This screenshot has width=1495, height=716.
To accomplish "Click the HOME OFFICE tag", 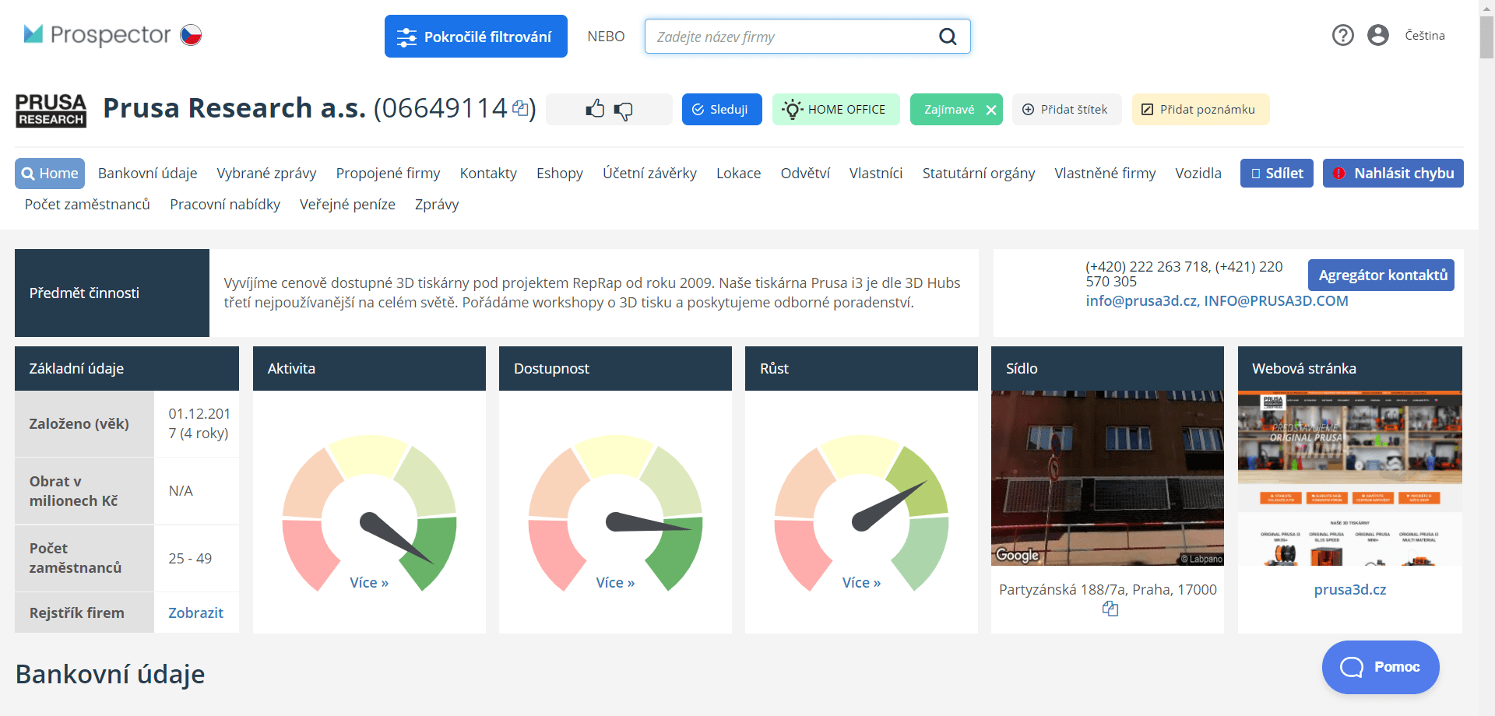I will [835, 110].
